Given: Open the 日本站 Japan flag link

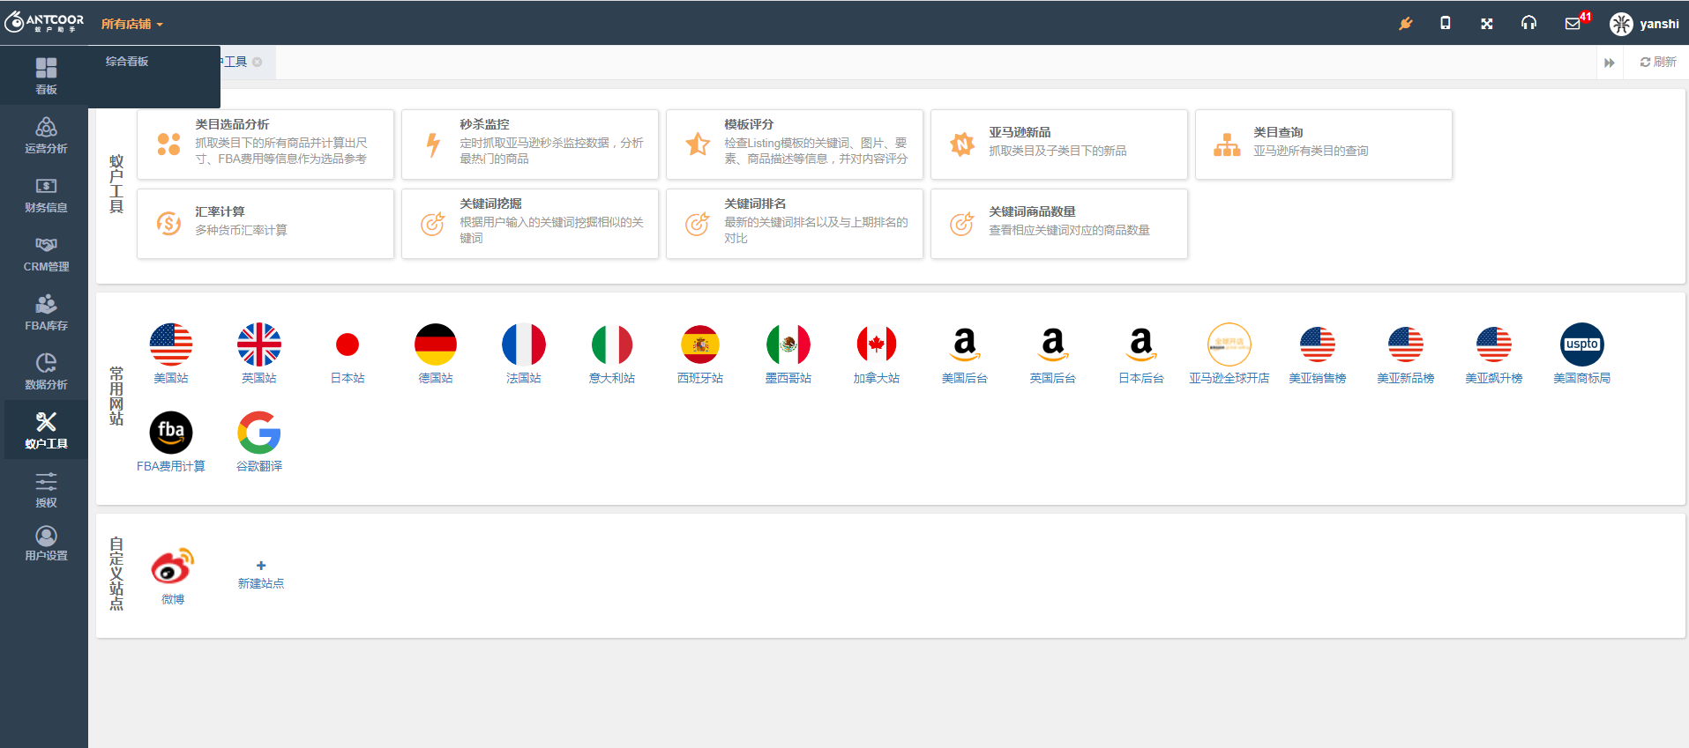Looking at the screenshot, I should point(348,353).
